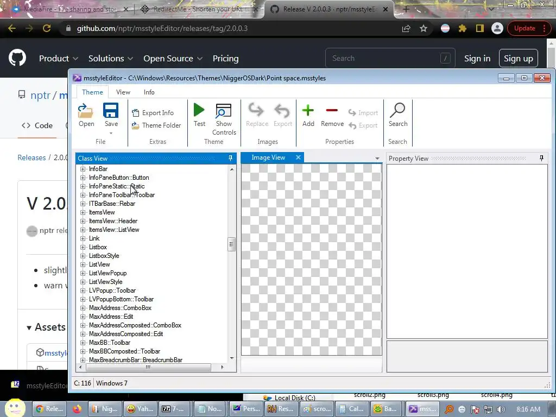Click horizontal scroll left arrow in Class View
556x417 pixels.
[x=80, y=368]
